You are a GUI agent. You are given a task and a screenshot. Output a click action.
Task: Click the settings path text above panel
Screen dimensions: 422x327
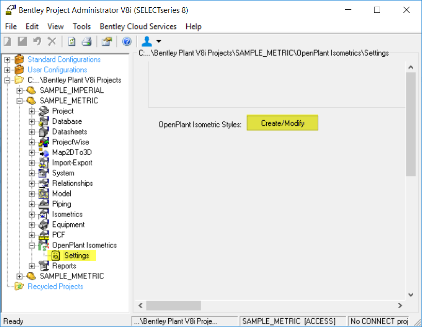click(264, 53)
